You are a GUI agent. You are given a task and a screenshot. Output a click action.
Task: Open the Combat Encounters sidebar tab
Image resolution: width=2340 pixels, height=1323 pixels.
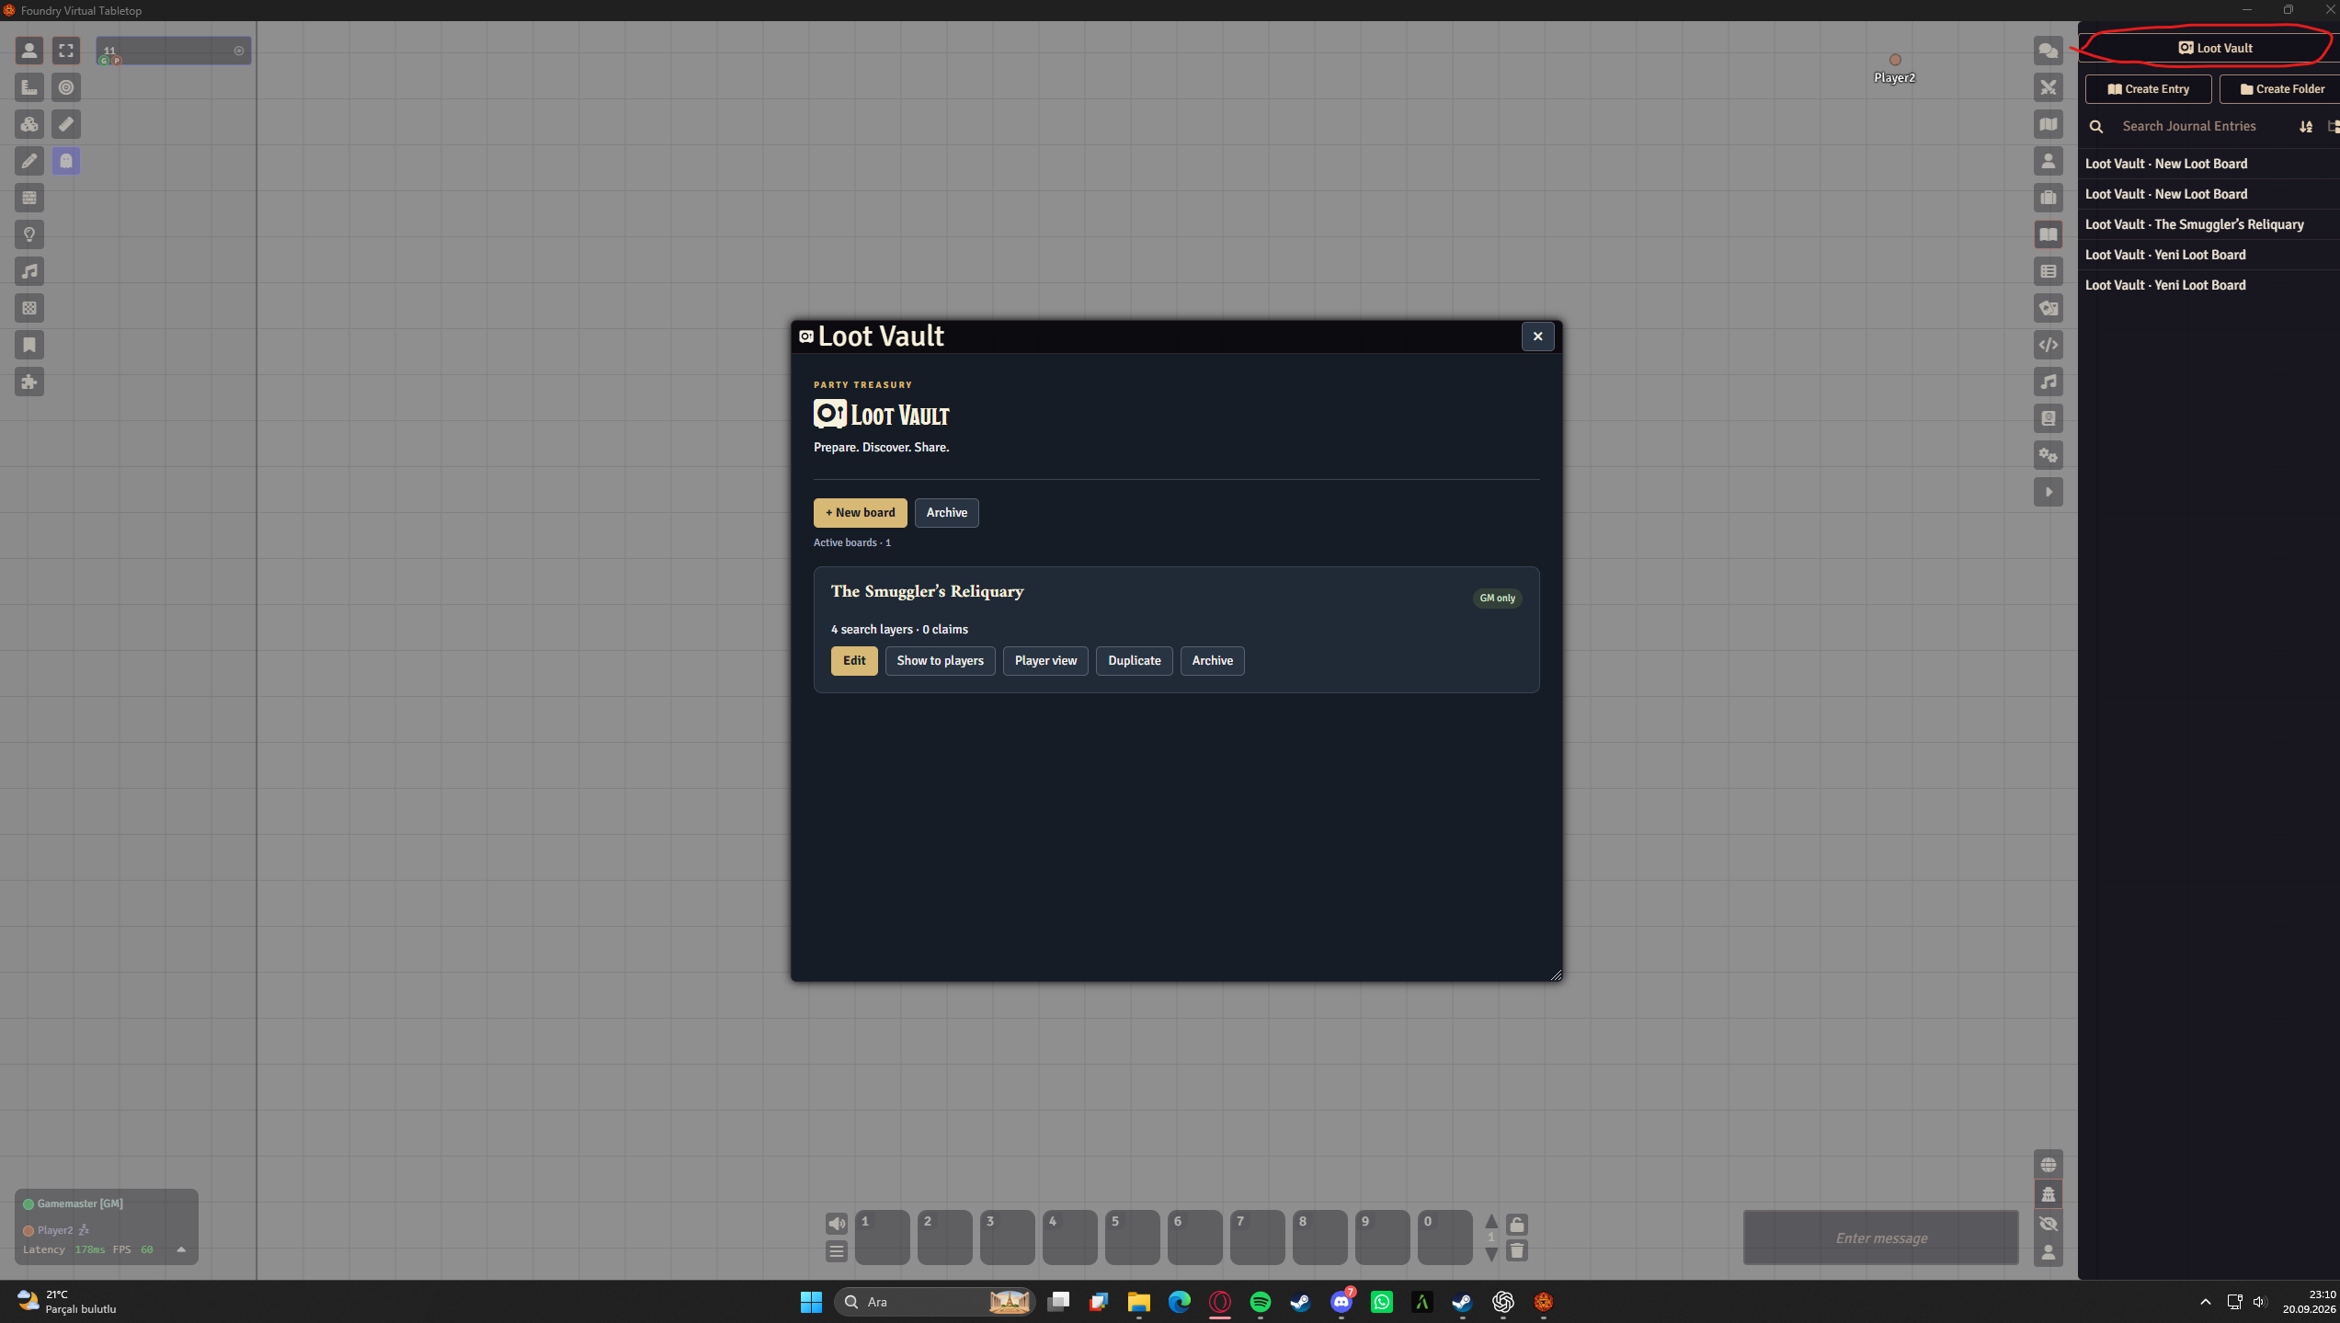[x=2048, y=87]
